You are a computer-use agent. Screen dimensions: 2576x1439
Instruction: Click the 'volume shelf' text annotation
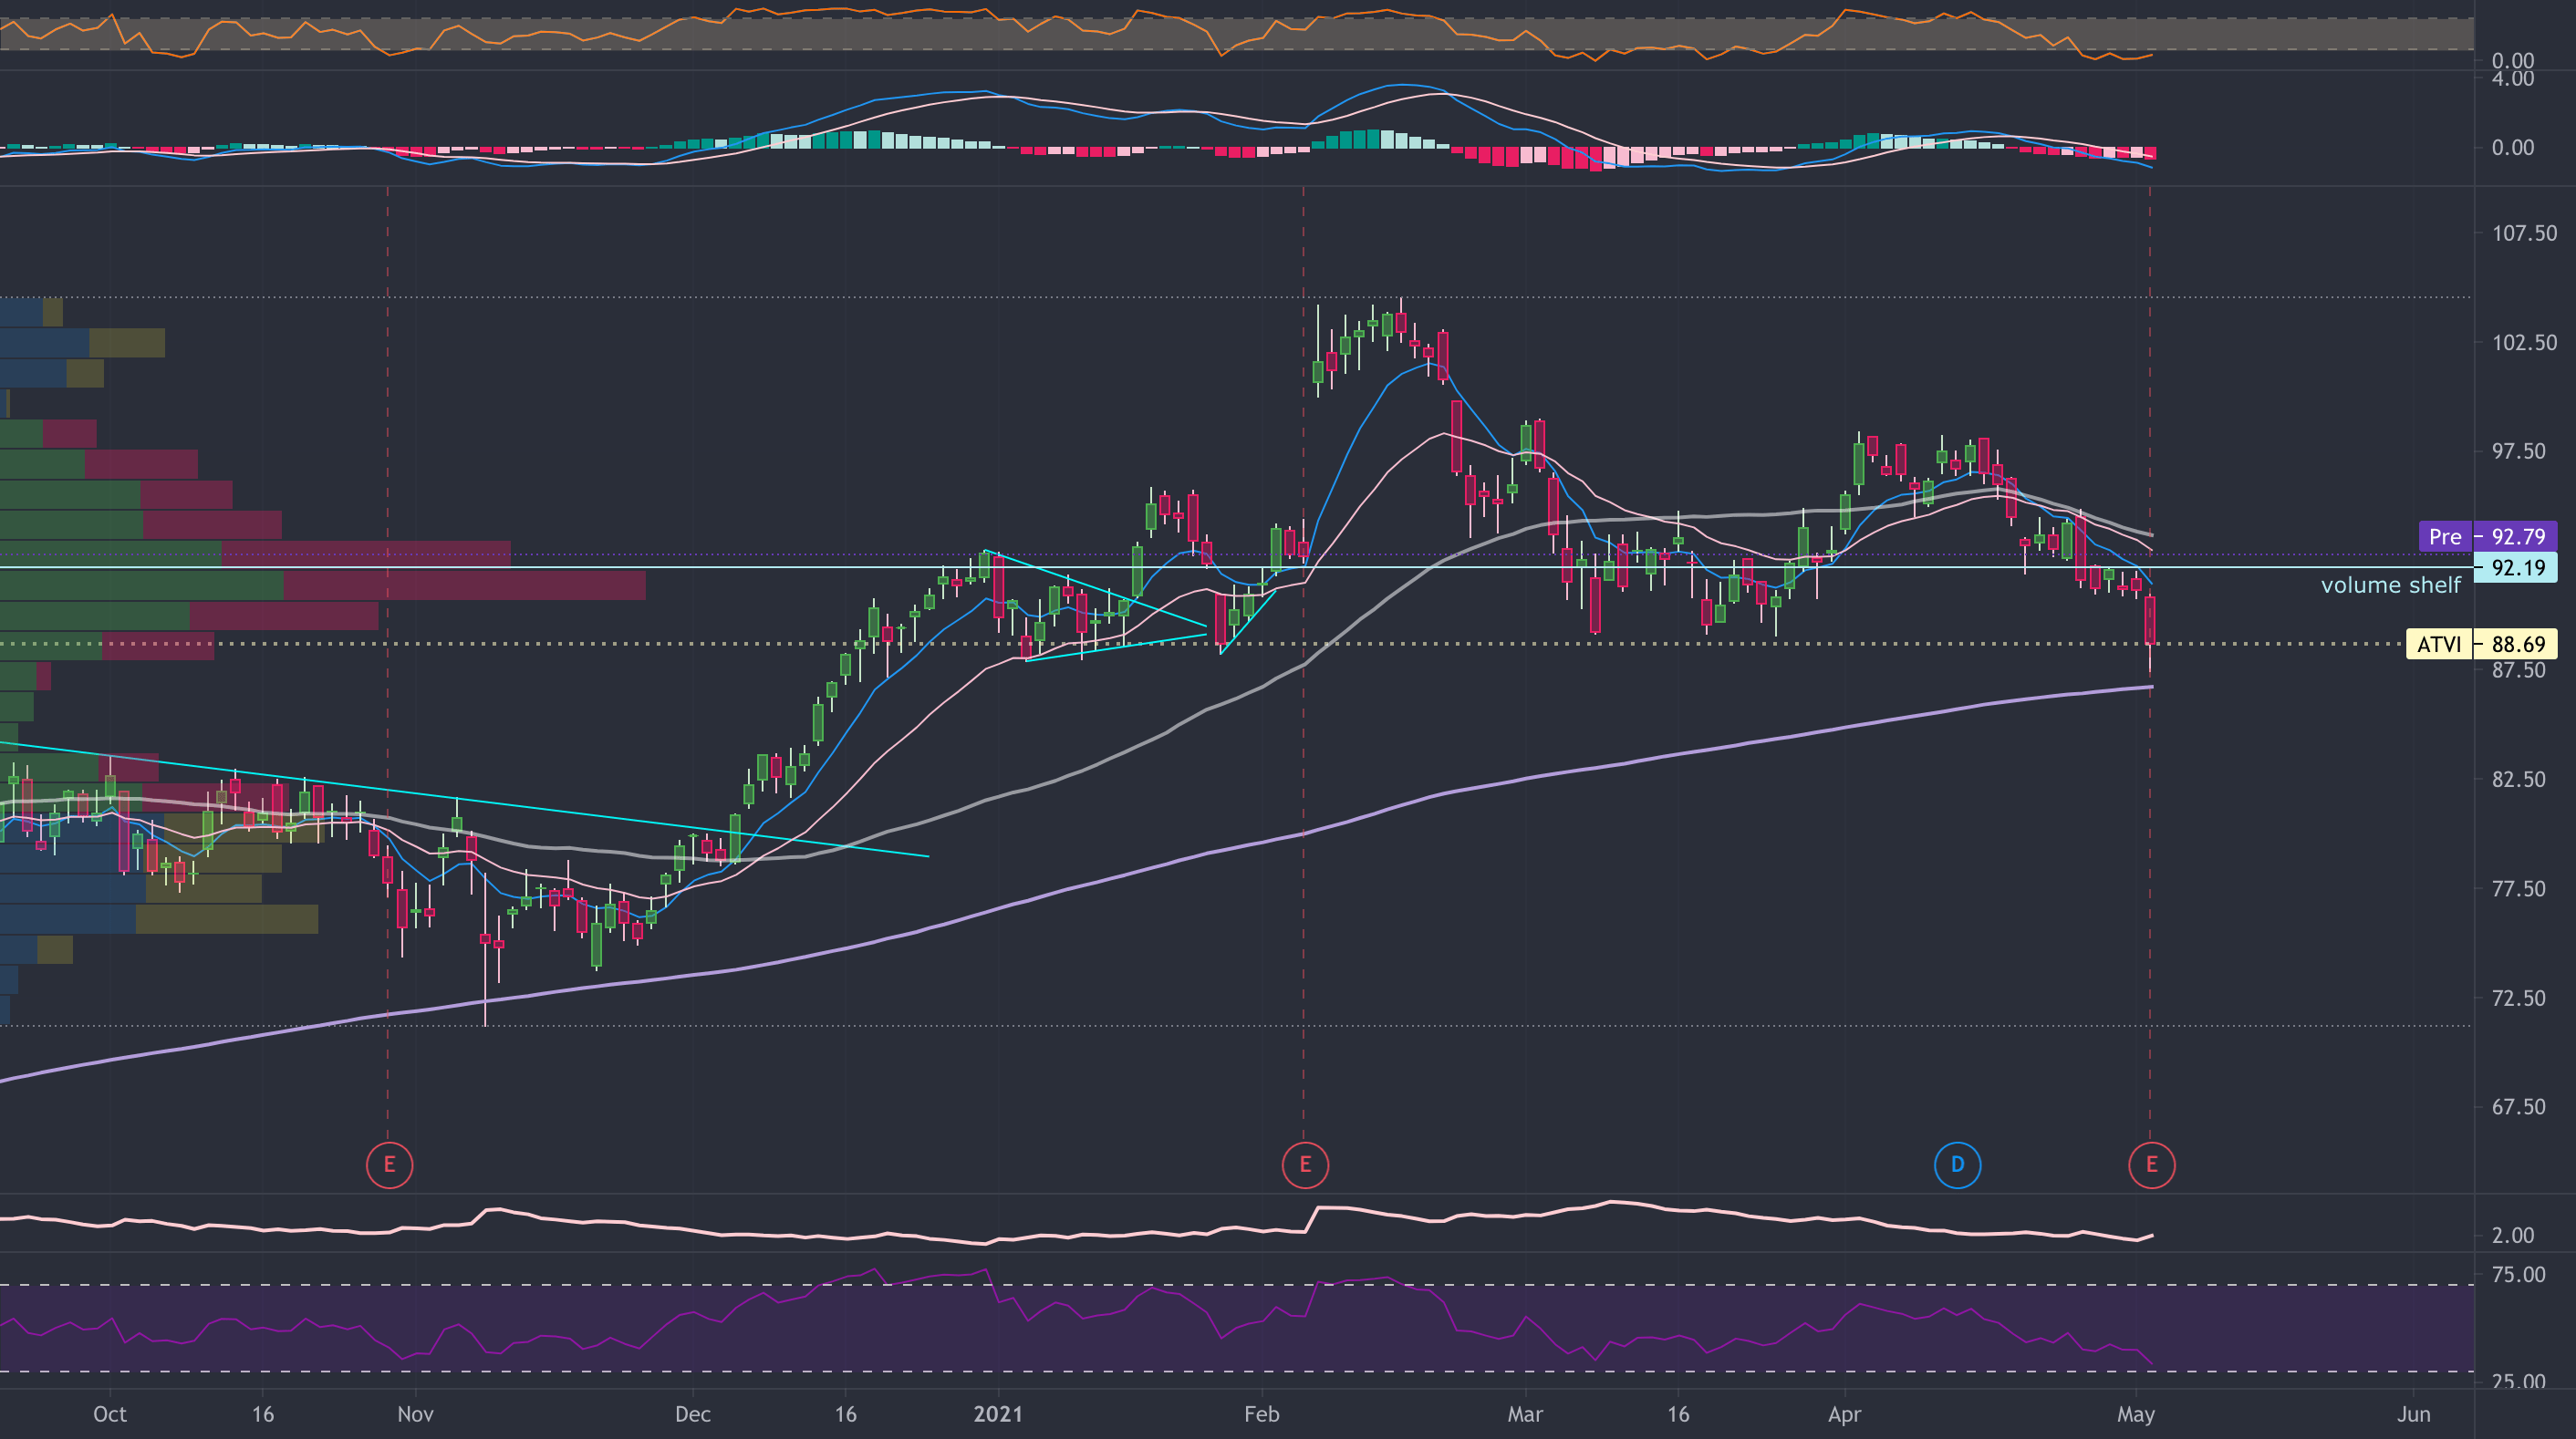coord(2391,585)
